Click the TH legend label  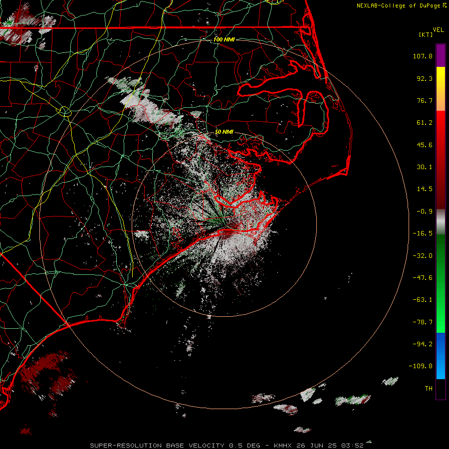pos(429,388)
